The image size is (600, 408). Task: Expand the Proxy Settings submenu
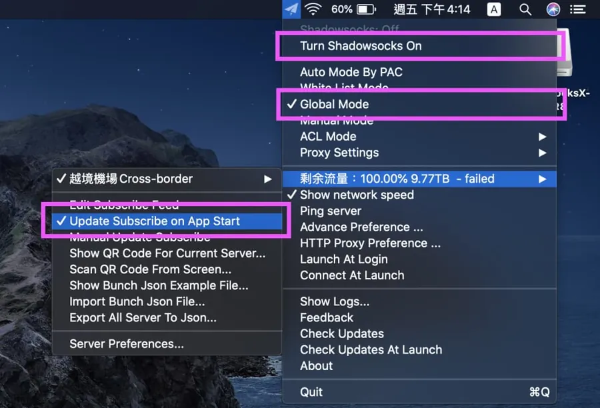click(419, 152)
